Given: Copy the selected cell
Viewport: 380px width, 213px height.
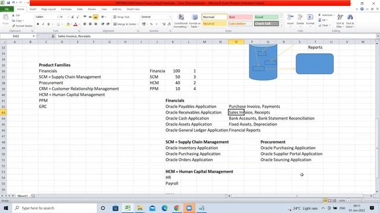Looking at the screenshot, I should click(17, 21).
